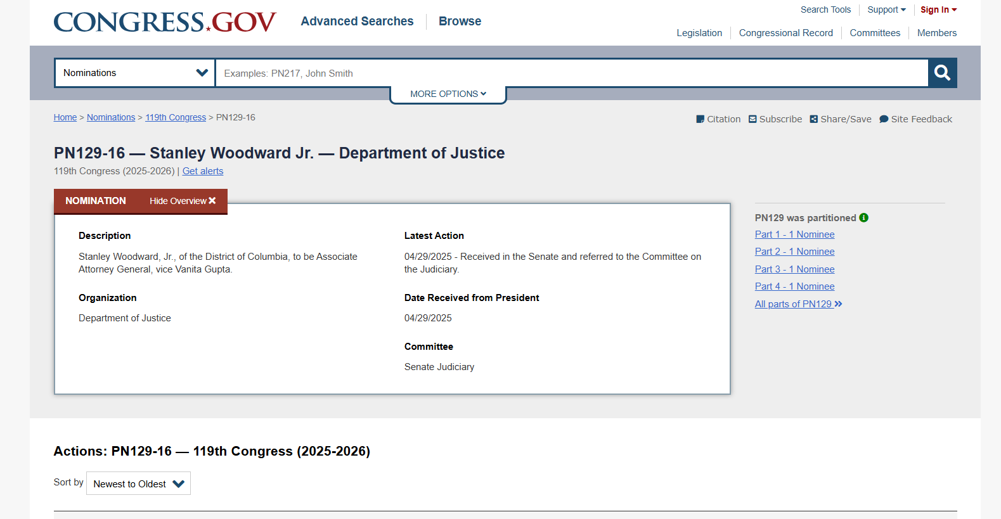The width and height of the screenshot is (1001, 519).
Task: Click in the nominations search input field
Action: point(572,73)
